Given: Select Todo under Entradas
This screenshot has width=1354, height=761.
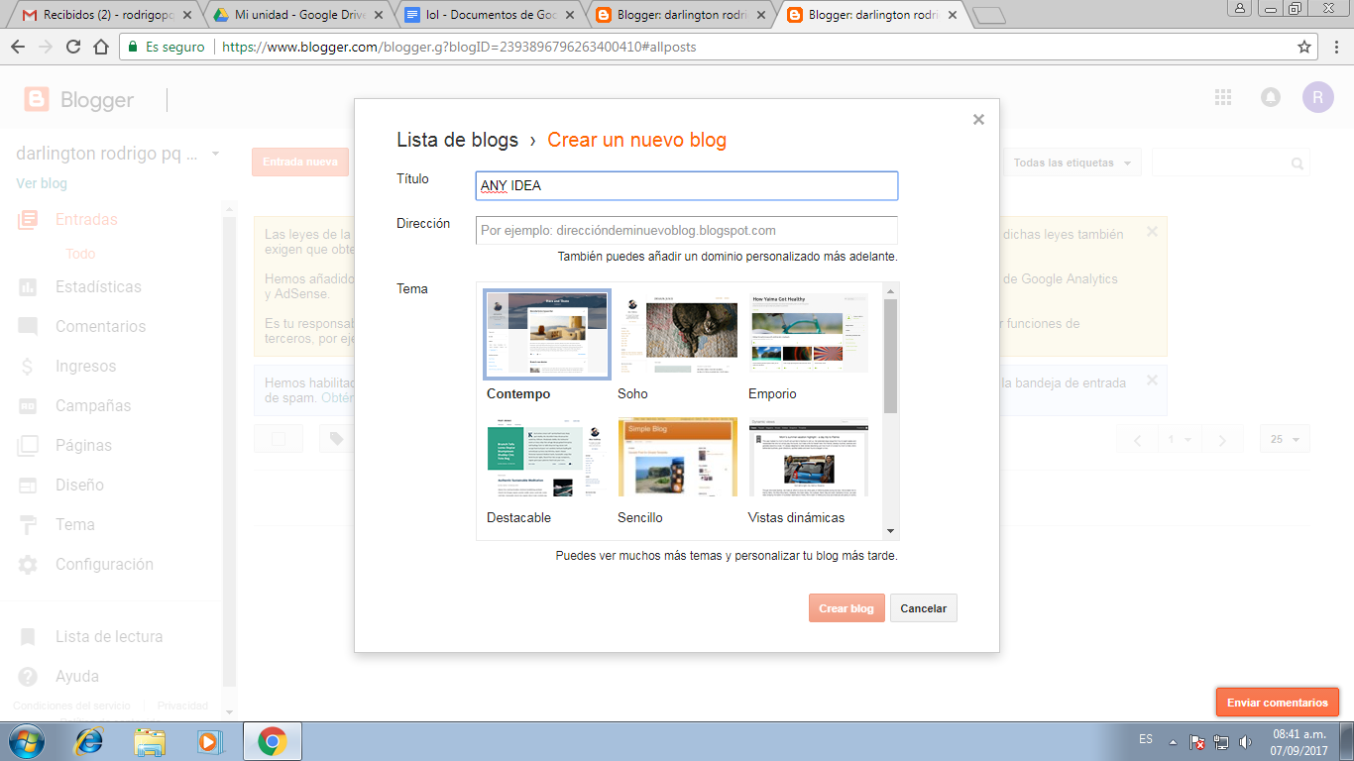Looking at the screenshot, I should [x=80, y=254].
